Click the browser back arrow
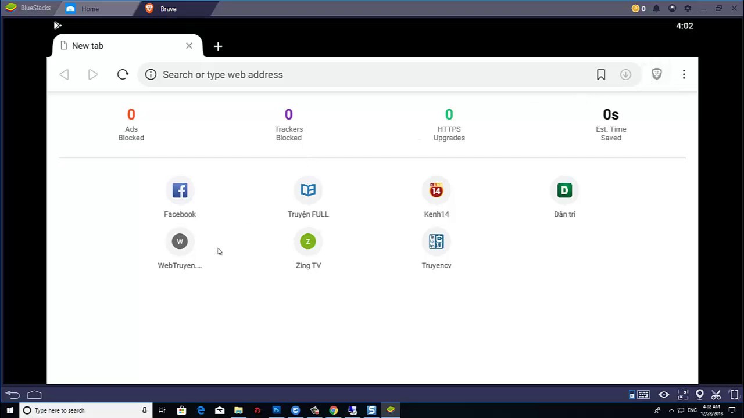The image size is (744, 418). pos(64,74)
